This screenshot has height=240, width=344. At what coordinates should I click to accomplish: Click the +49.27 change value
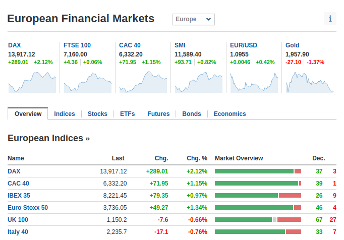coord(159,208)
